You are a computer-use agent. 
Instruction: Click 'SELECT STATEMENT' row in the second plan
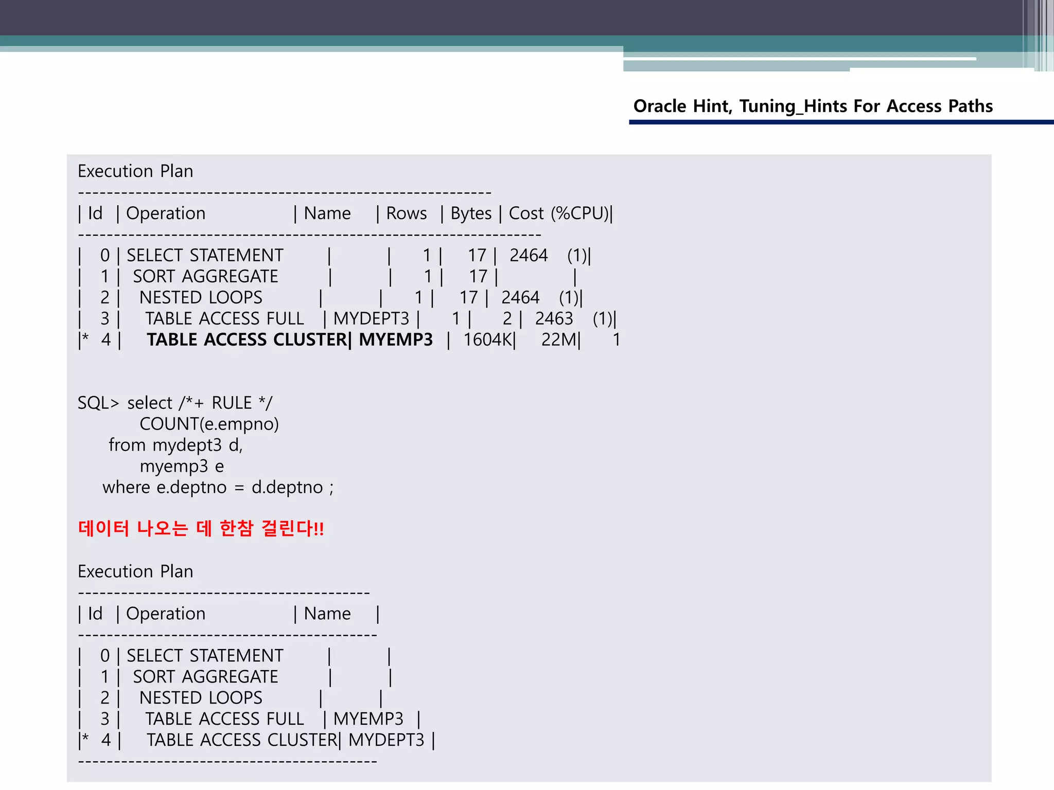(205, 656)
